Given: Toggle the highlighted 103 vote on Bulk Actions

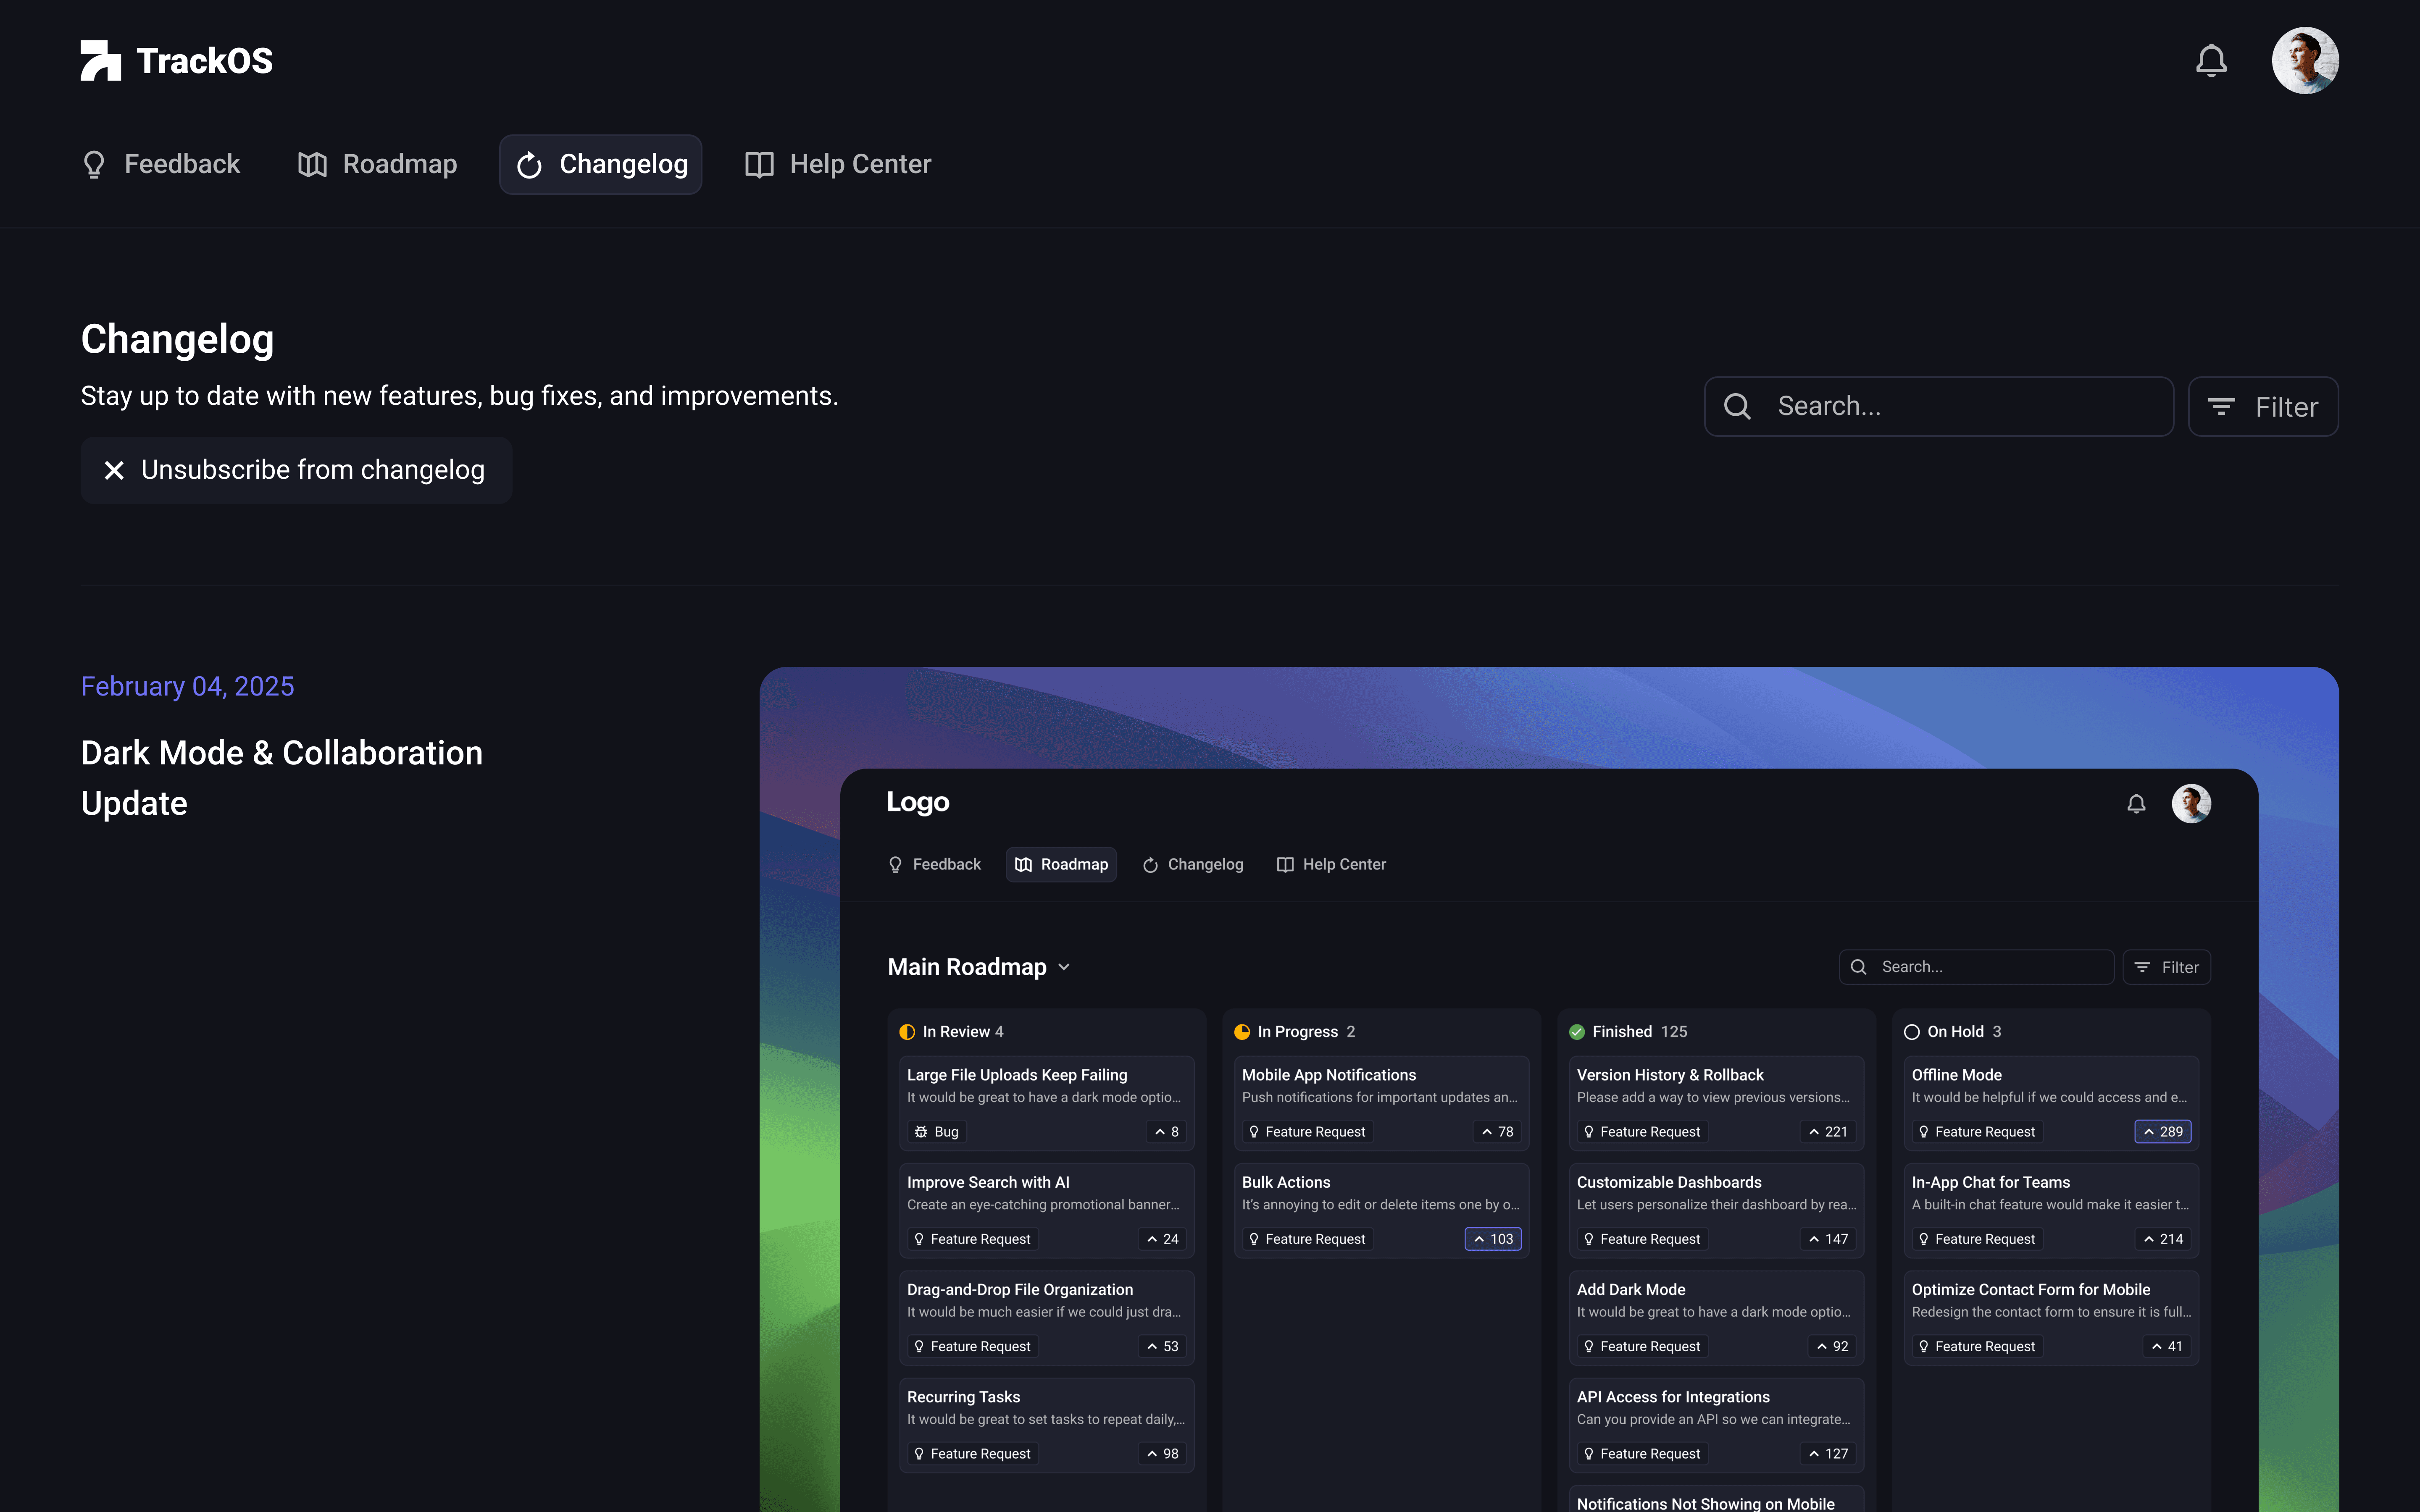Looking at the screenshot, I should (1494, 1239).
